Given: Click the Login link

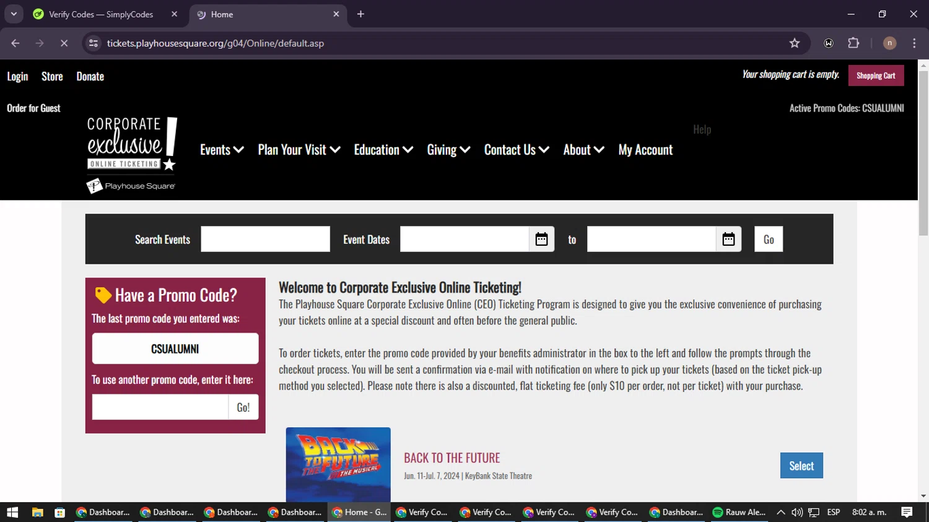Looking at the screenshot, I should pos(17,76).
